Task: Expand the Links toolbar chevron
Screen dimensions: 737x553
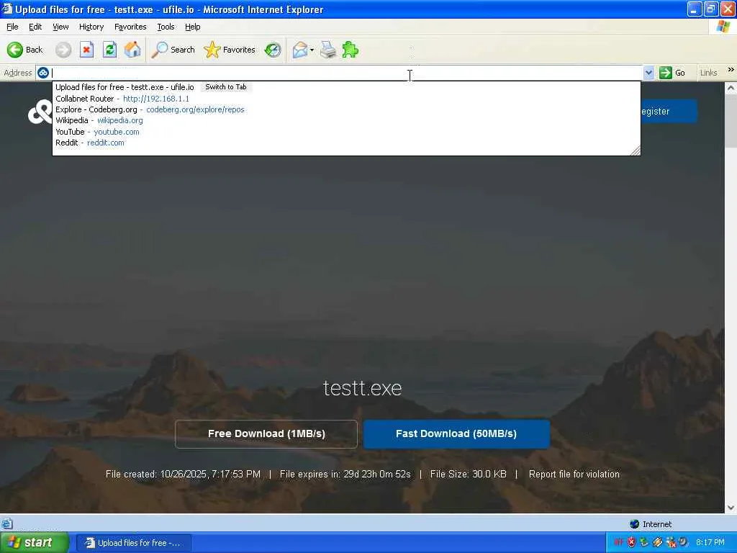Action: click(x=731, y=70)
